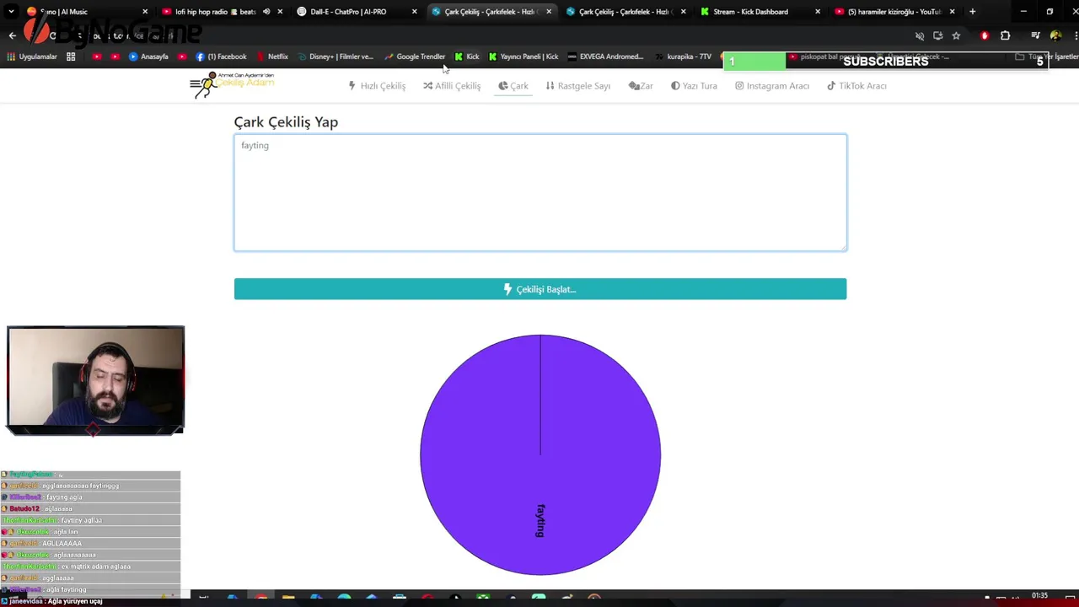Screen dimensions: 1079x607
Task: Open the Kick bookmark
Action: click(x=467, y=56)
